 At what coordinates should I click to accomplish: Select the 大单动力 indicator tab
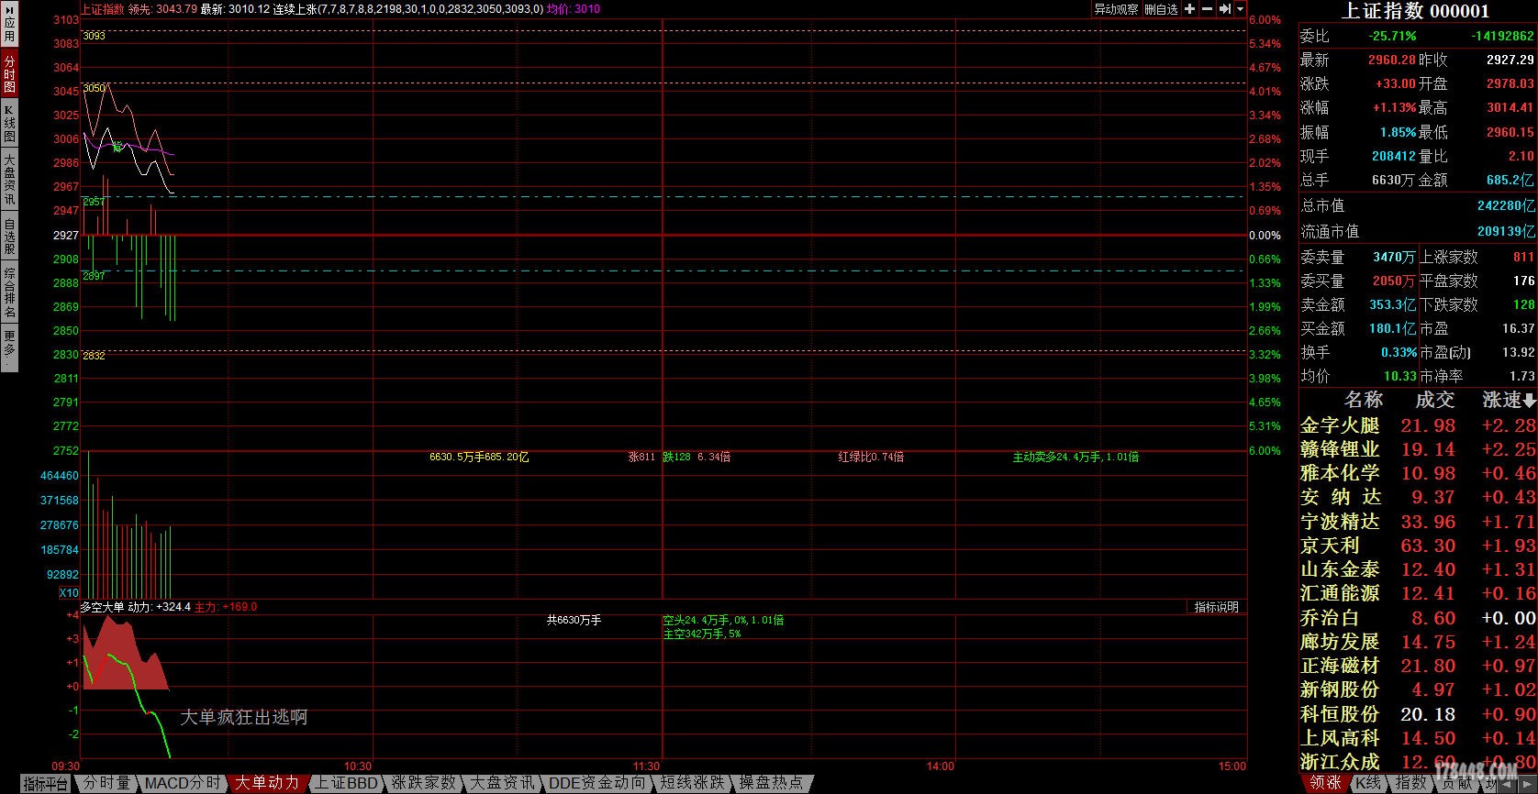[x=267, y=783]
